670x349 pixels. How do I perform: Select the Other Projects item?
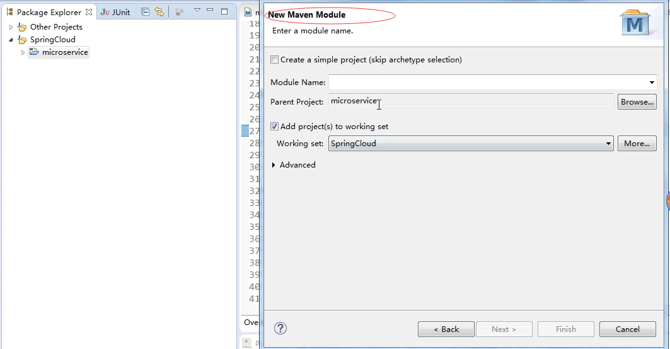point(56,27)
